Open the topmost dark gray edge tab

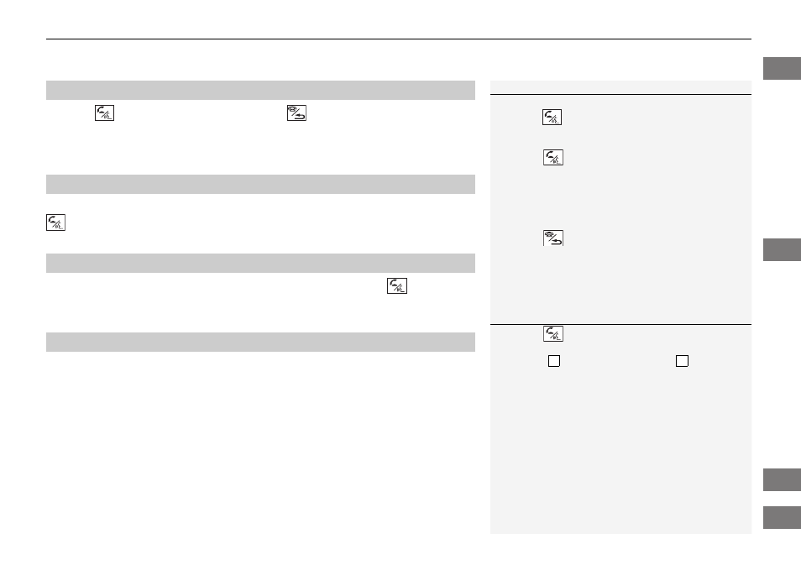(x=782, y=69)
